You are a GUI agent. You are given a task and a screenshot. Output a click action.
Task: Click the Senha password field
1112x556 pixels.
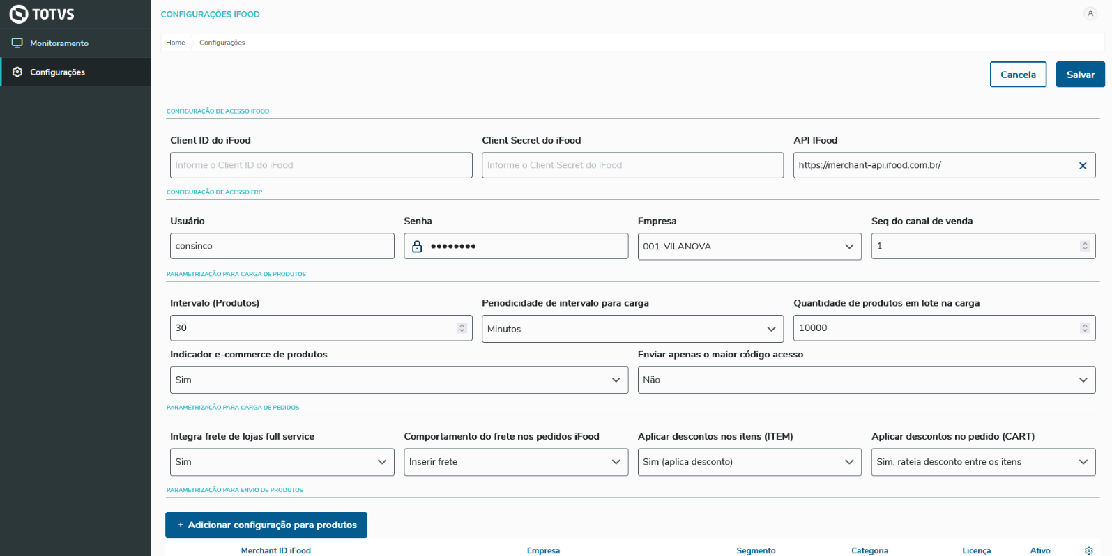(516, 246)
